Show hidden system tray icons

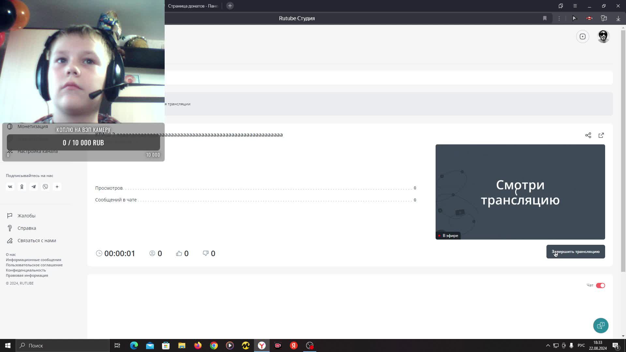(548, 345)
